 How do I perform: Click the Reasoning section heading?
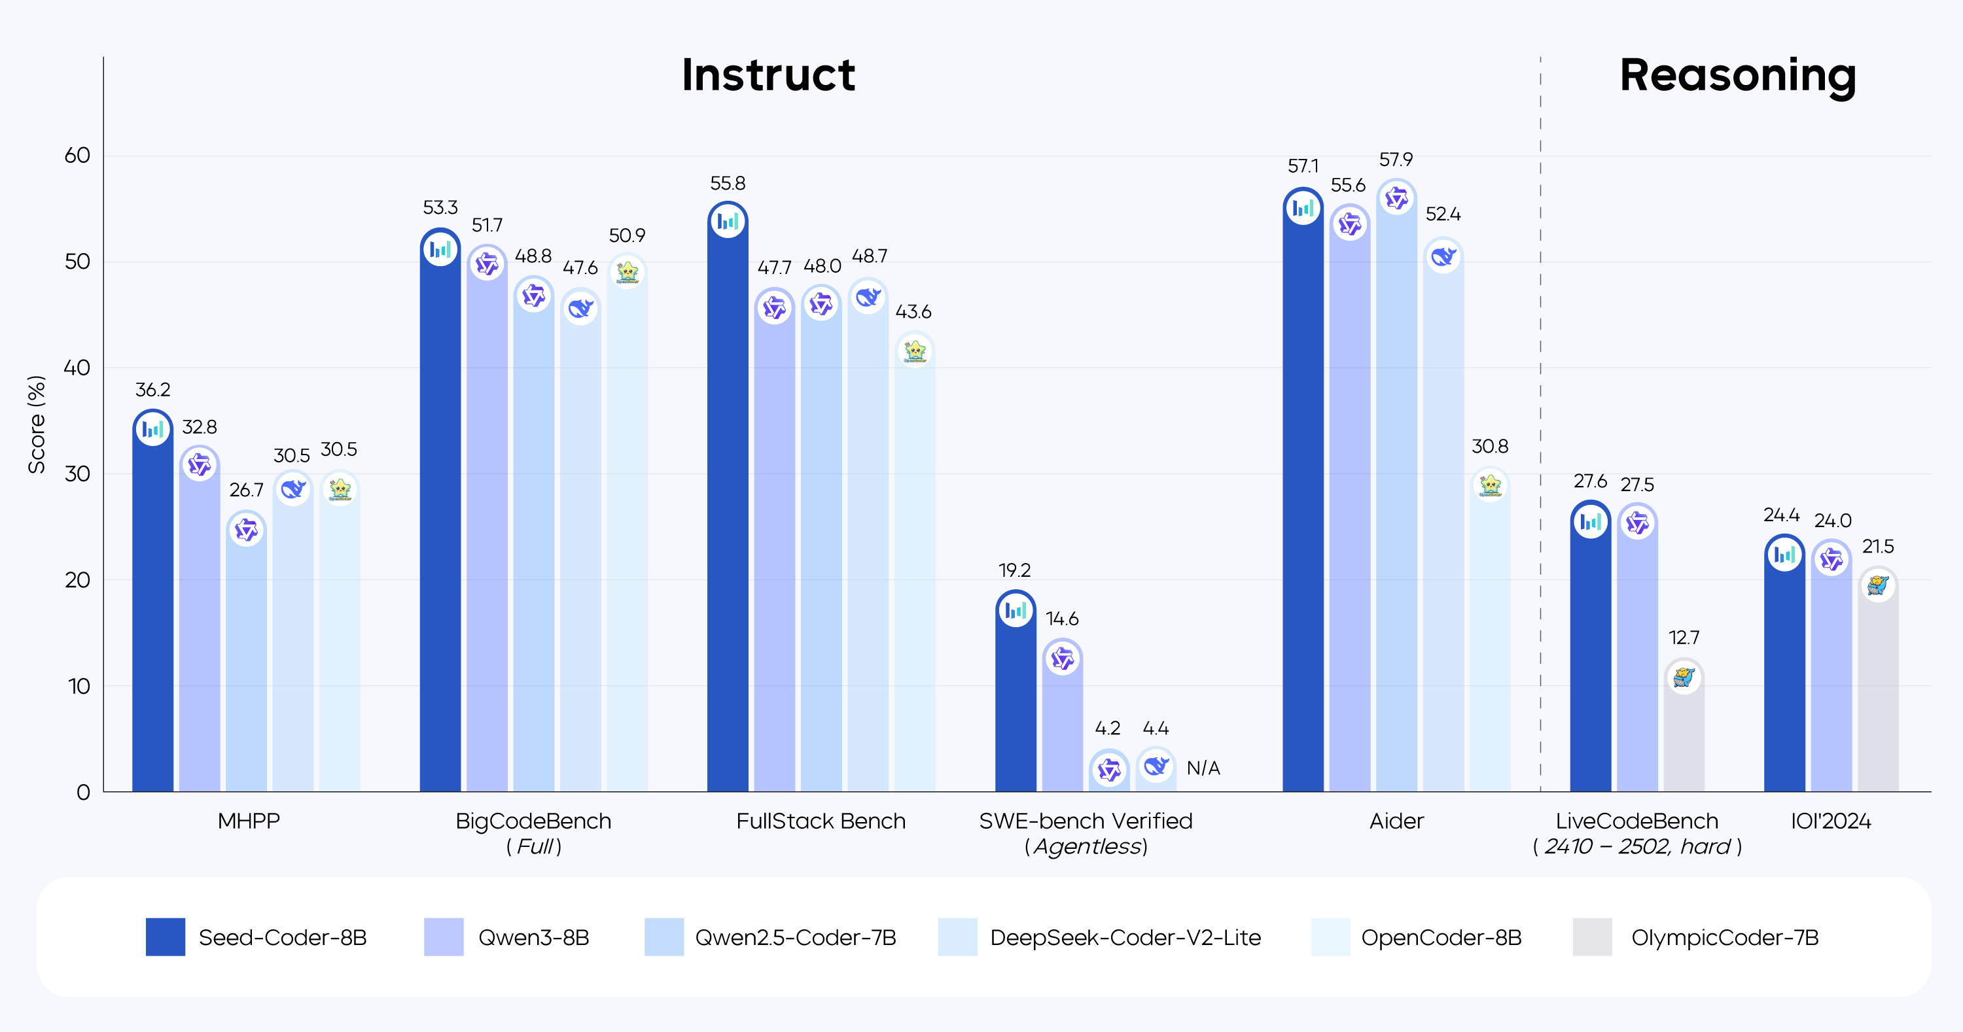1738,76
